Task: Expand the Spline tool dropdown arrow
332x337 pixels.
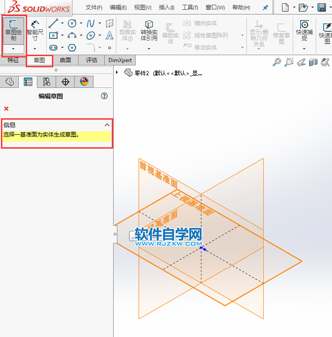Action: point(100,23)
